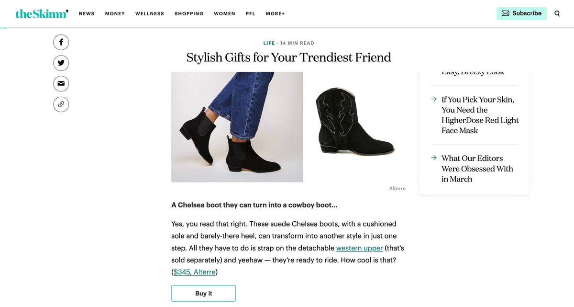Share article on Facebook icon
This screenshot has width=574, height=307.
pos(61,42)
